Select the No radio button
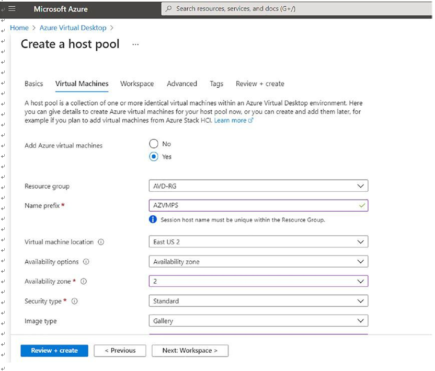This screenshot has width=435, height=371. coord(154,144)
